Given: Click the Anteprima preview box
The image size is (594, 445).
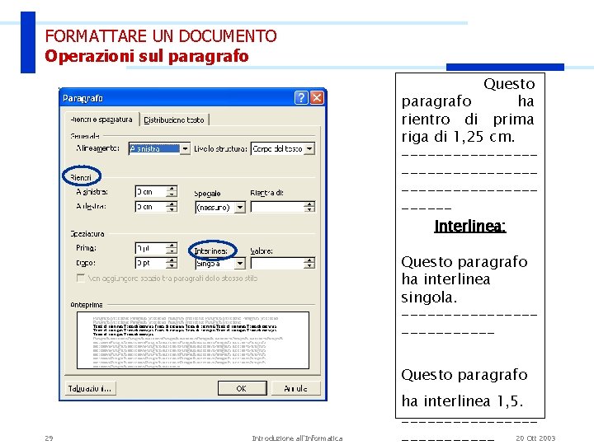Looking at the screenshot, I should click(193, 340).
